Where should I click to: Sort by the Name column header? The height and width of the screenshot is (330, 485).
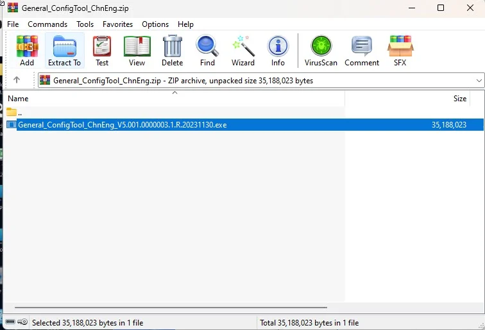pyautogui.click(x=174, y=99)
